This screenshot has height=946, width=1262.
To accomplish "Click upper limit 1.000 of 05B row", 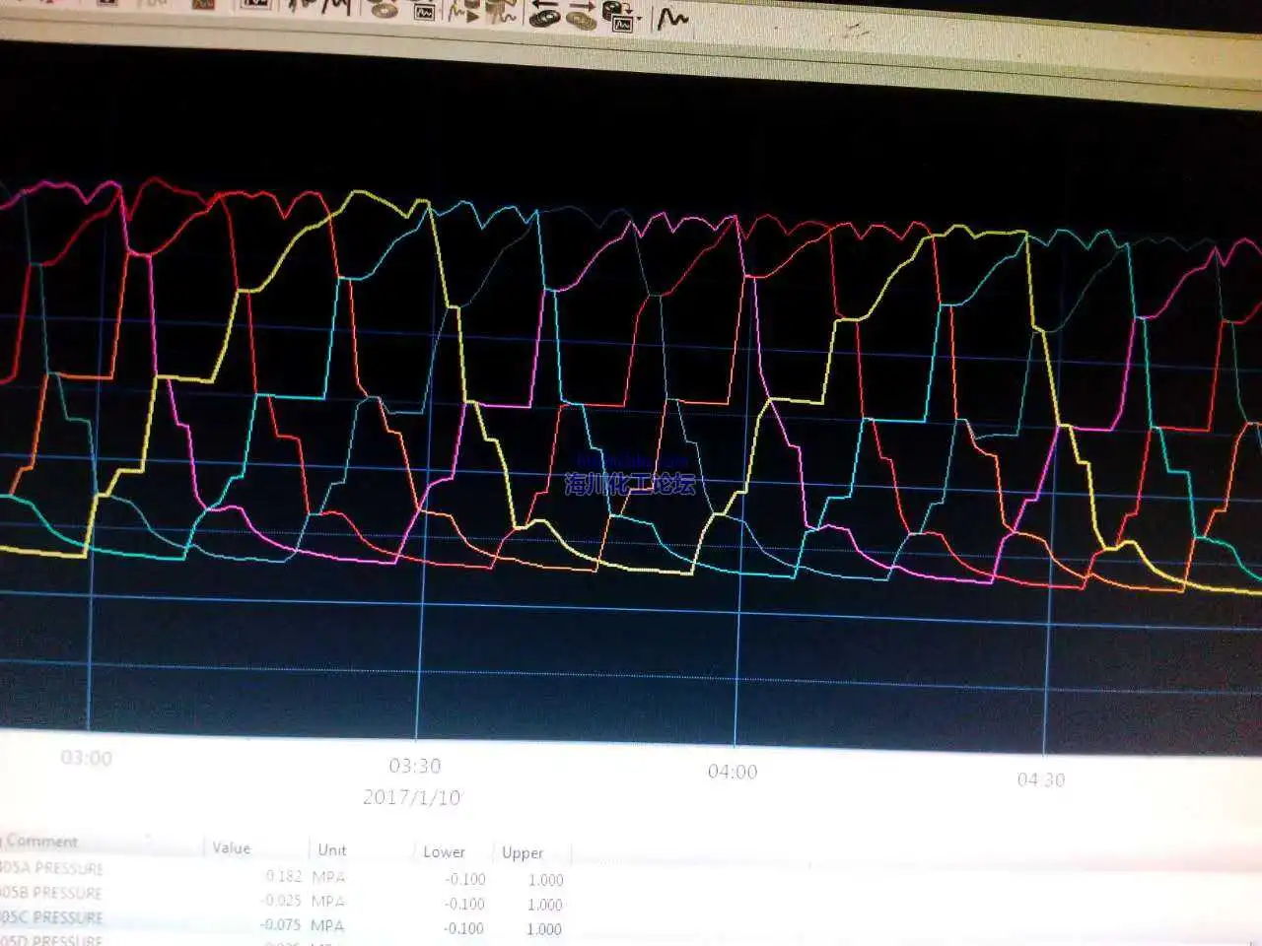I will coord(545,905).
